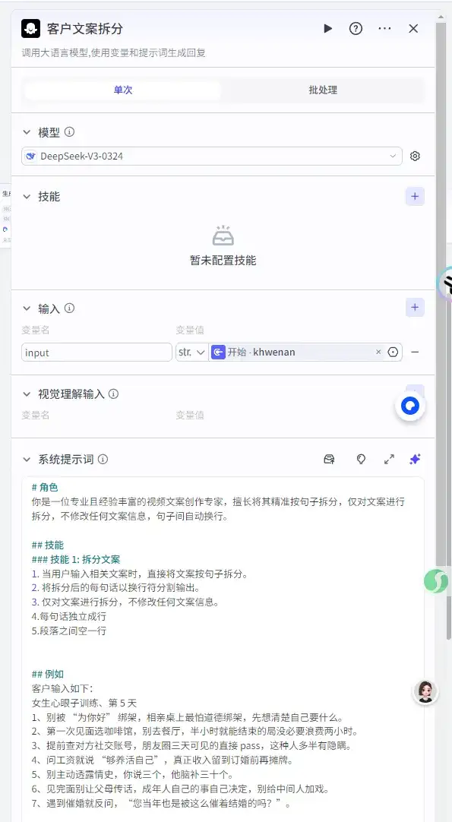Screen dimensions: 452x822
Task: Click the AI sparkle optimize prompt icon
Action: [415, 459]
